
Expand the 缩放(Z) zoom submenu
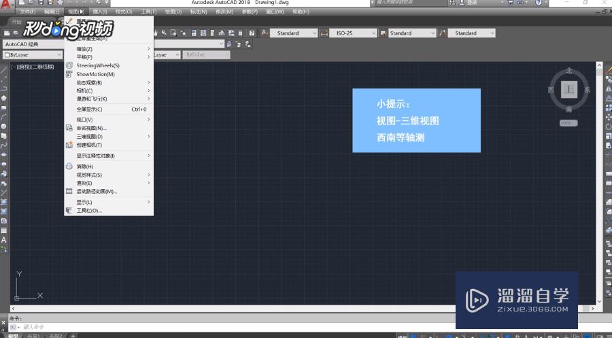coord(109,49)
